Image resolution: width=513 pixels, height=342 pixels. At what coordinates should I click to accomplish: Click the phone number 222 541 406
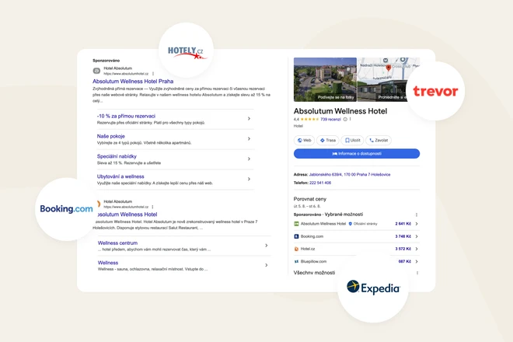[x=320, y=183]
